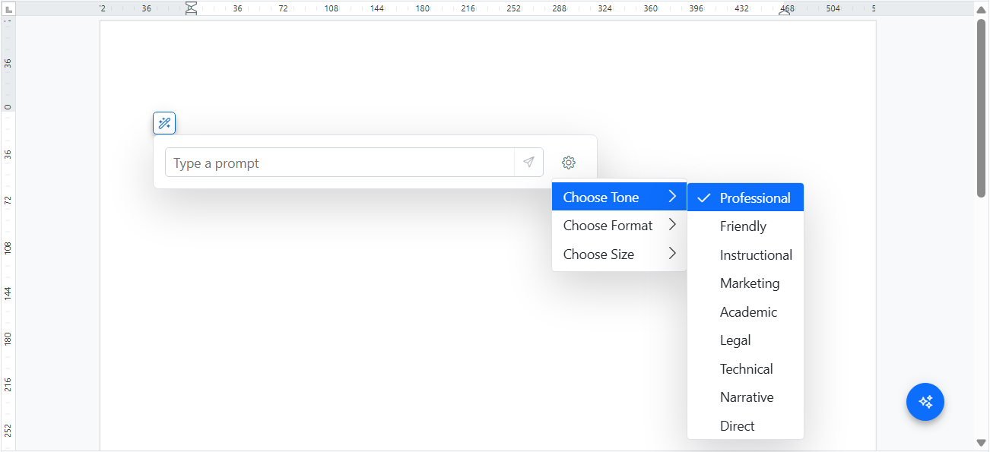This screenshot has width=990, height=452.
Task: Click the checkmark beside Professional
Action: (704, 198)
